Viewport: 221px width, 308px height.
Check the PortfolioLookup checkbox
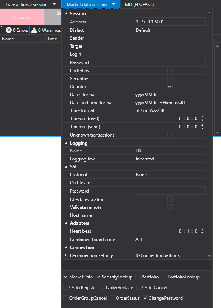tap(164, 277)
